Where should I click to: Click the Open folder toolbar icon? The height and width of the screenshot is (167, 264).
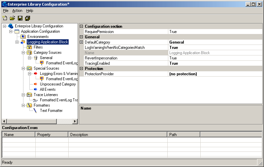click(x=12, y=18)
